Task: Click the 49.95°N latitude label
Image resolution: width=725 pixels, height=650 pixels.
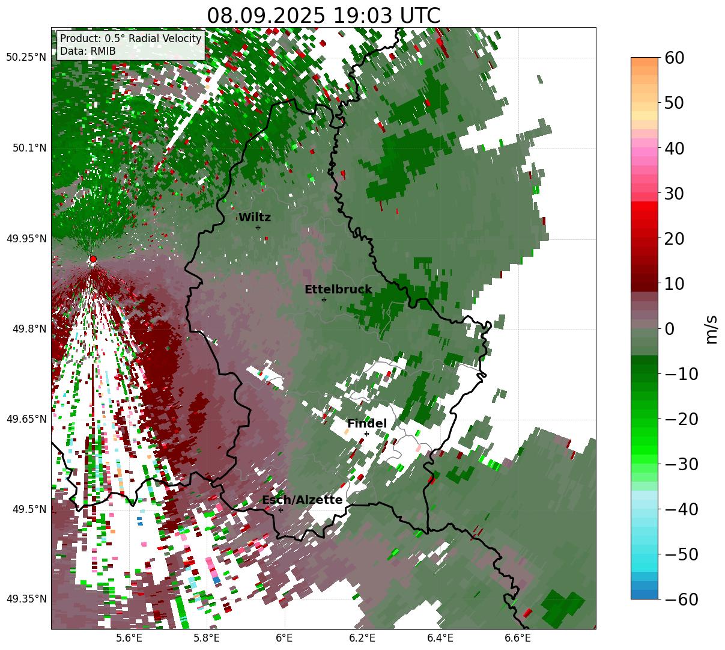Action: tap(26, 239)
